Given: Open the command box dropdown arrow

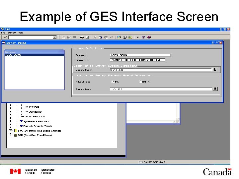Looking at the screenshot, I should (x=54, y=37).
